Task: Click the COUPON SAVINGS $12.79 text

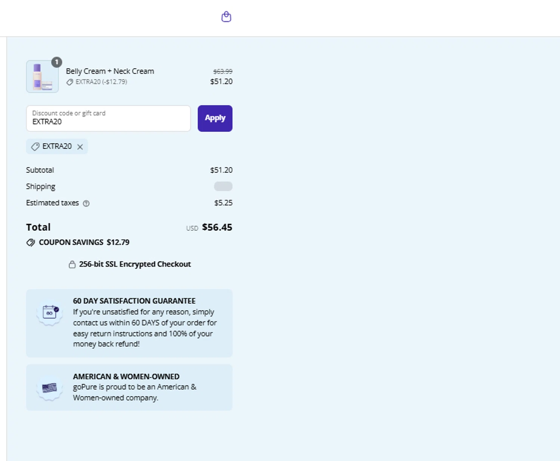Action: [x=84, y=242]
